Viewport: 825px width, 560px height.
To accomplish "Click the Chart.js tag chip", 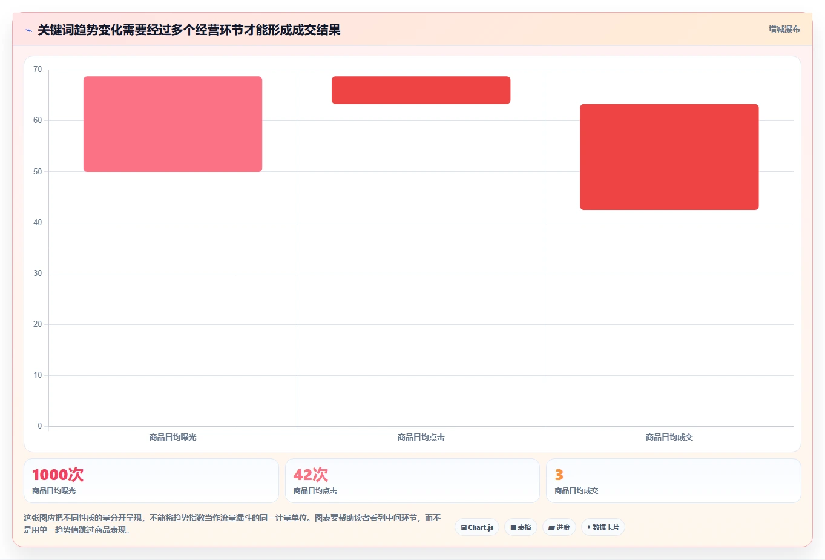I will [477, 527].
